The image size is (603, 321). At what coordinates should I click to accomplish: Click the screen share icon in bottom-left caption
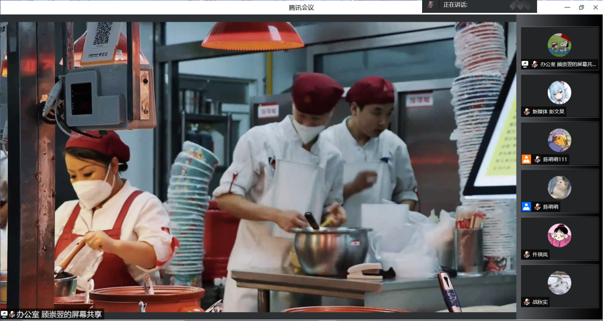click(x=4, y=315)
